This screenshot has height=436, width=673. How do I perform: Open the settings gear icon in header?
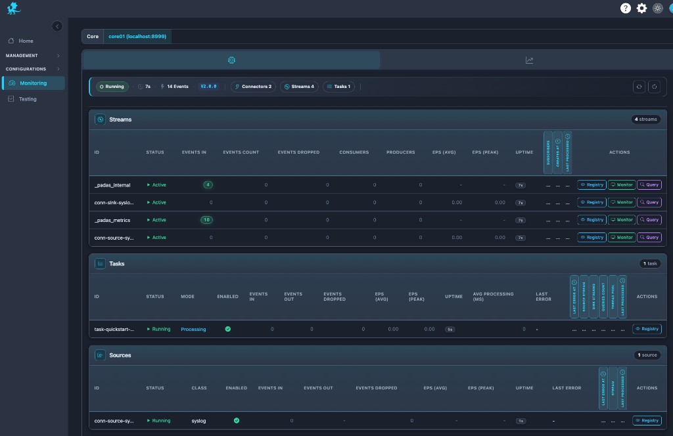point(641,8)
